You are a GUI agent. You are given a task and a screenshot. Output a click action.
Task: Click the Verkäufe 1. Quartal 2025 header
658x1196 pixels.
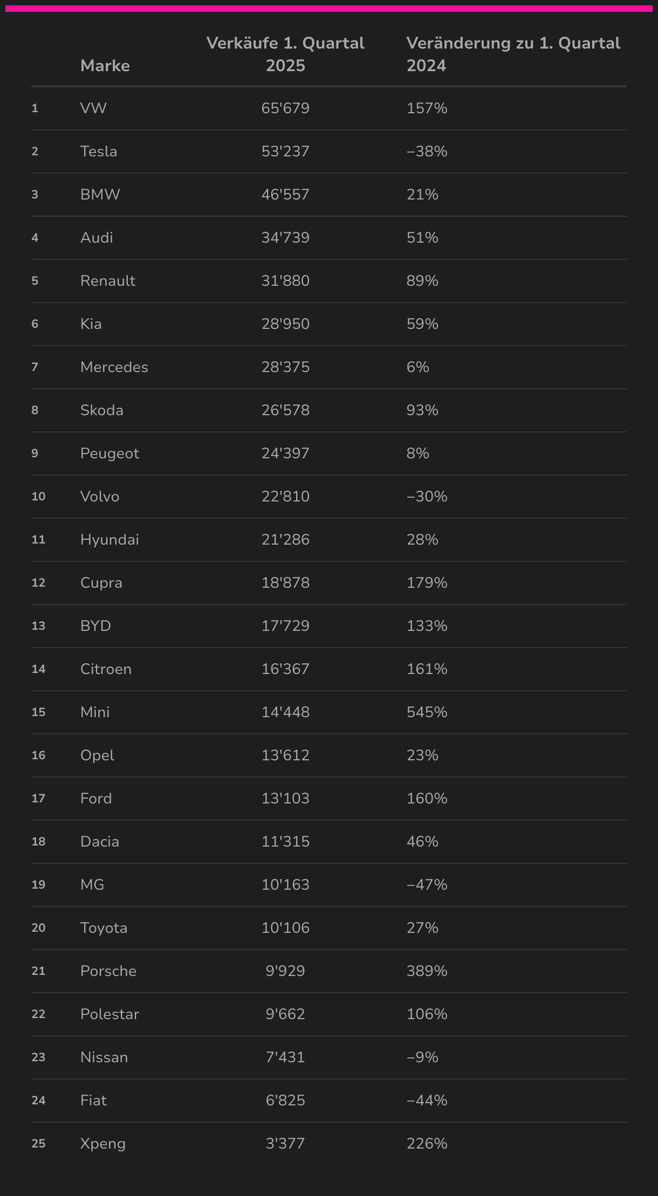point(285,54)
